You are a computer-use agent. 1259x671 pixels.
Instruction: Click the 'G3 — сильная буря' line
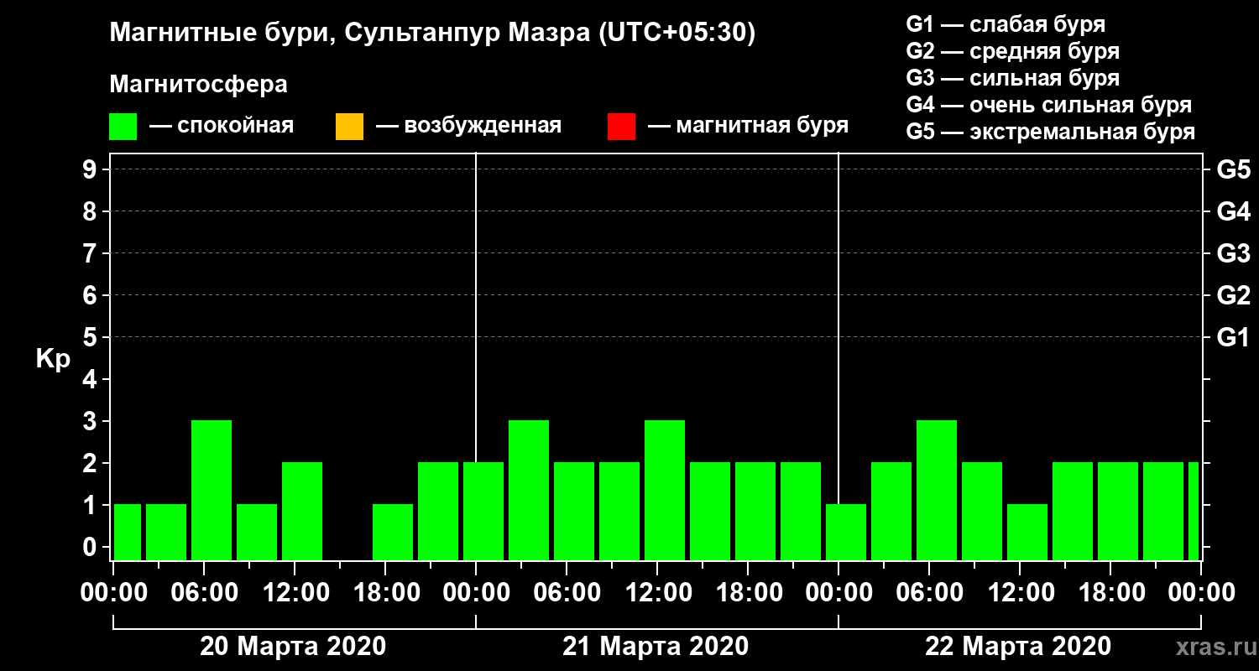click(1012, 78)
